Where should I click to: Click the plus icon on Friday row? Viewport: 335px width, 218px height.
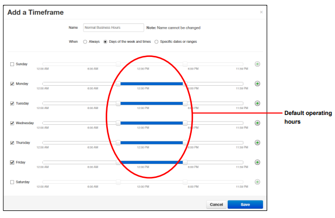pos(257,162)
